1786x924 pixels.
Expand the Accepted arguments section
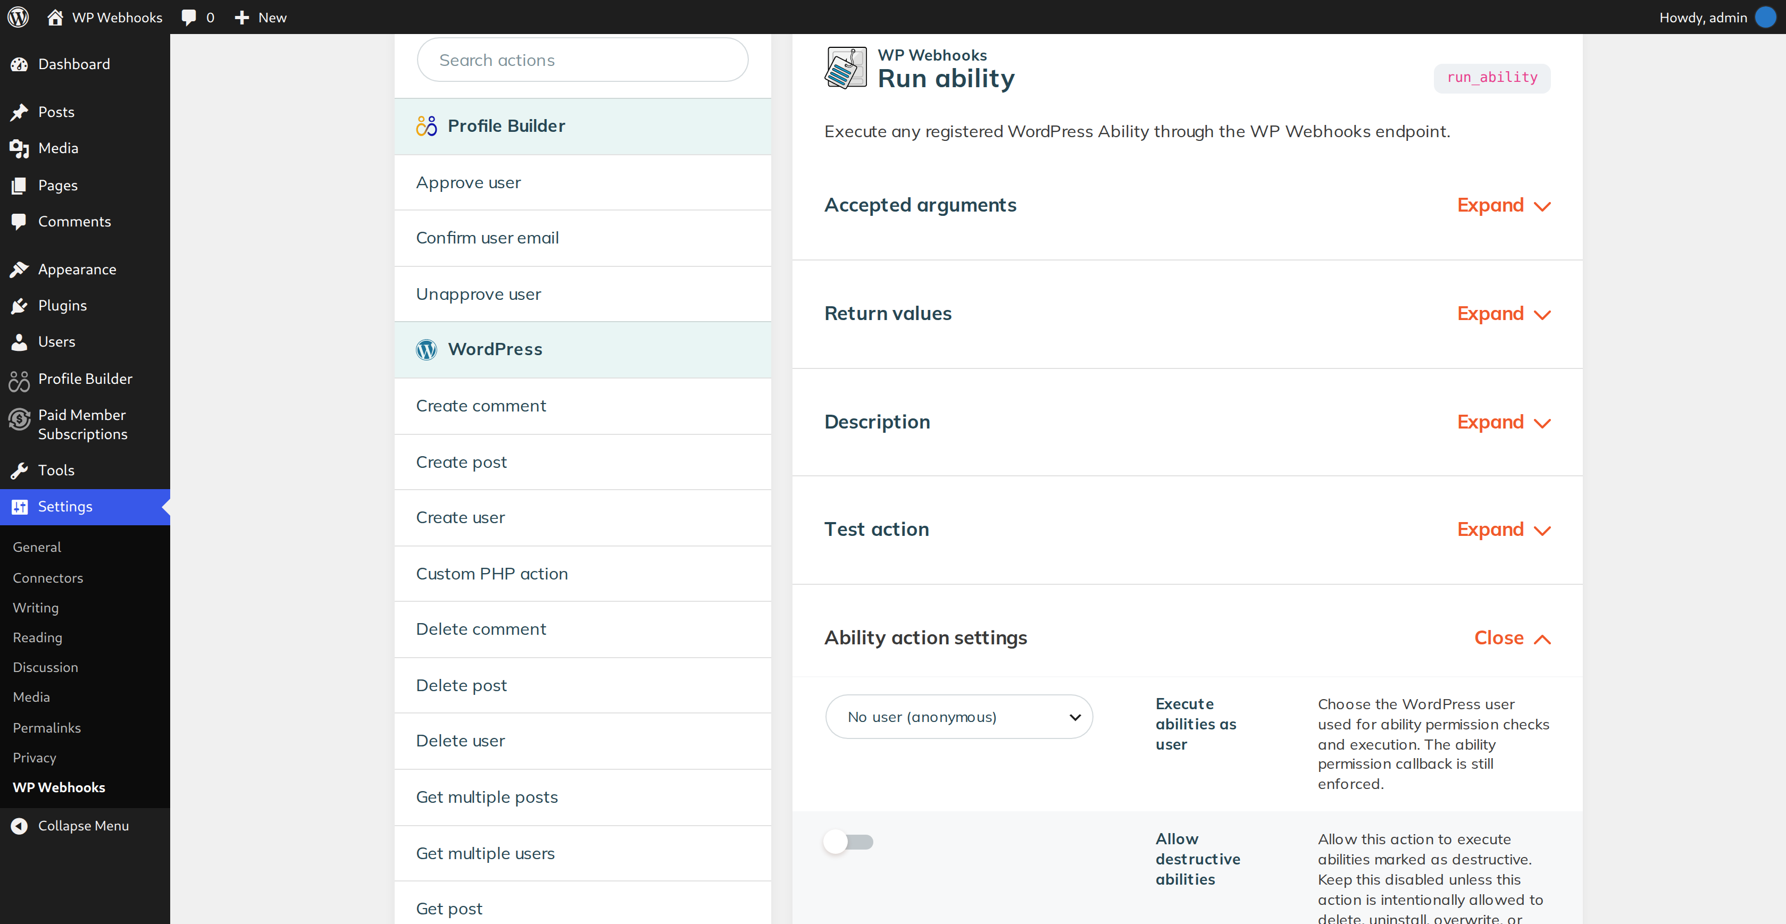coord(1504,205)
